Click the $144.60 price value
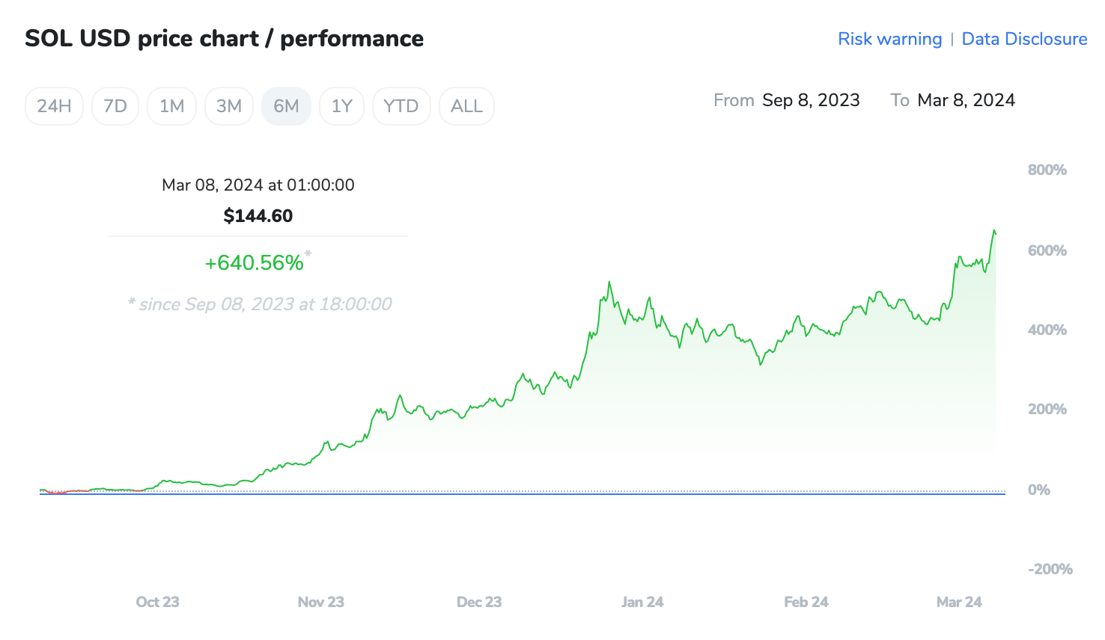 click(258, 216)
